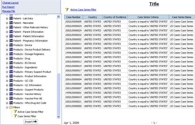Click case number cell 2001US000000
Image resolution: width=195 pixels, height=125 pixels.
point(74,106)
